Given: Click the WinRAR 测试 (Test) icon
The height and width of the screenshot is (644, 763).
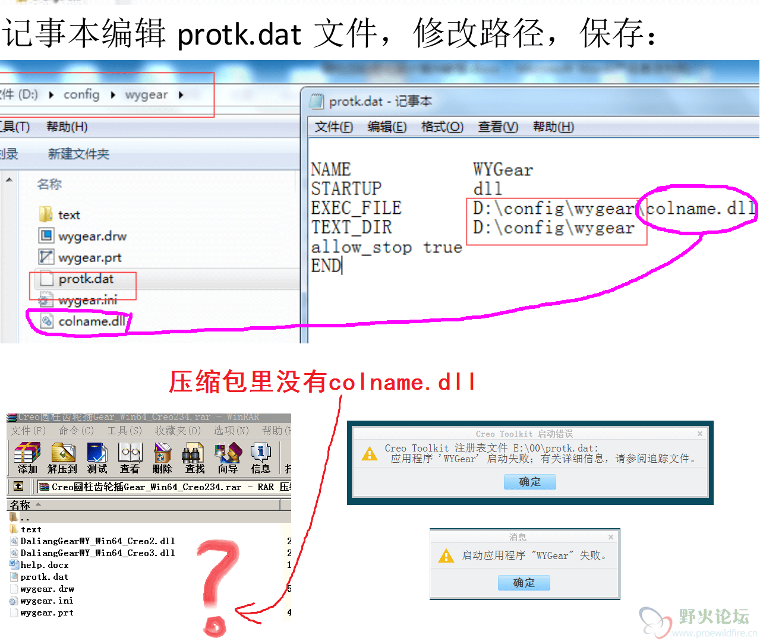Looking at the screenshot, I should [x=97, y=458].
